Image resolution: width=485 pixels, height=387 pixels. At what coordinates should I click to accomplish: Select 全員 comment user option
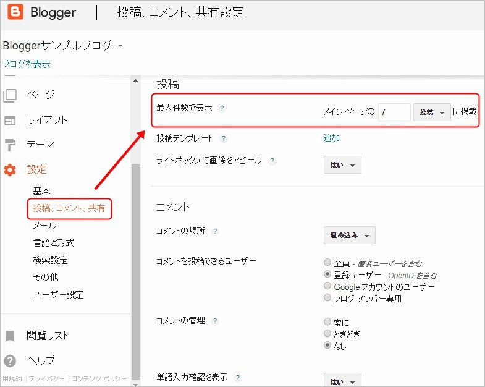(327, 262)
